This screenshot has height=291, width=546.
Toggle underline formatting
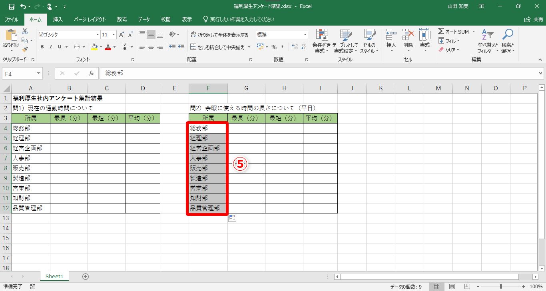[x=60, y=47]
